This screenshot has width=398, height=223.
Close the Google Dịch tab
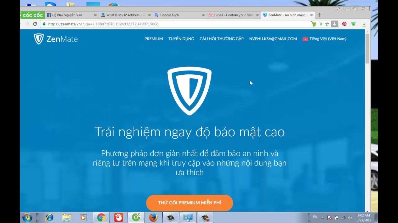[x=203, y=15]
